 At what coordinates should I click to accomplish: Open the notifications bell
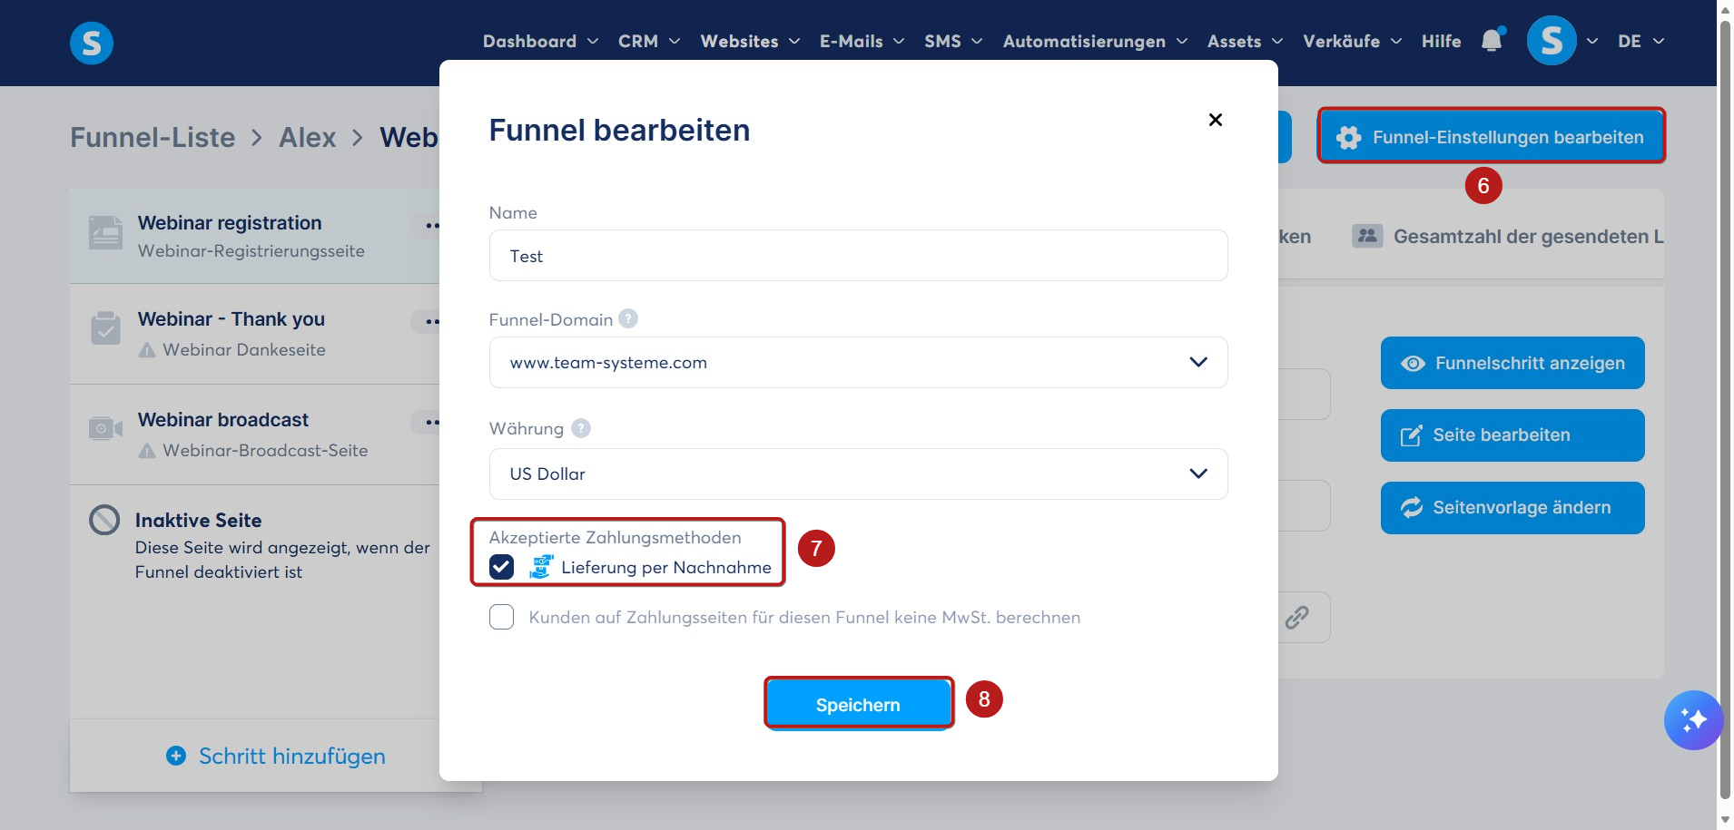point(1492,40)
